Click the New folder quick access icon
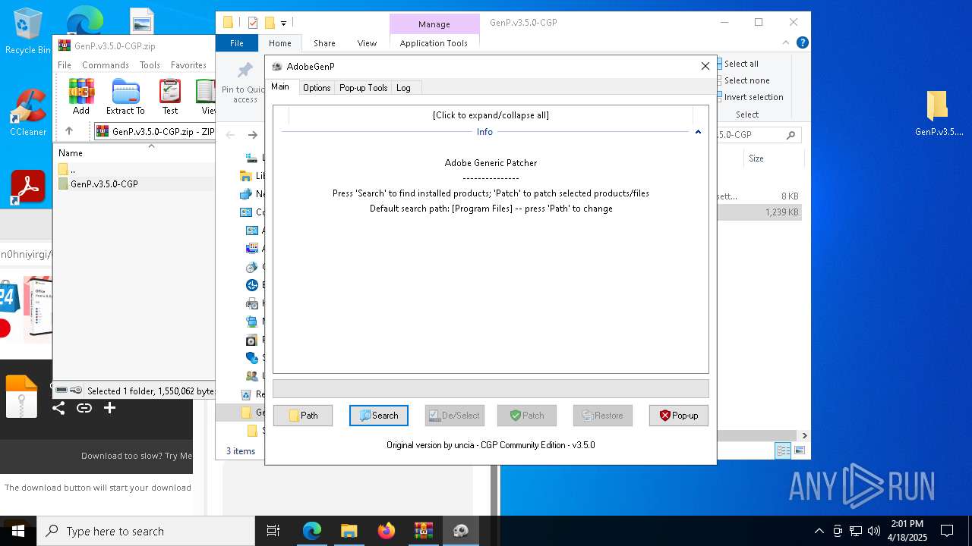Image resolution: width=972 pixels, height=546 pixels. pyautogui.click(x=269, y=23)
